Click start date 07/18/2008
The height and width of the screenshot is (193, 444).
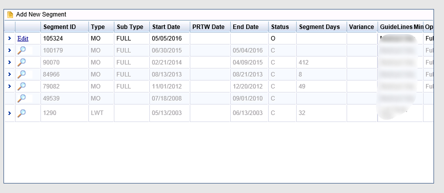(x=167, y=98)
